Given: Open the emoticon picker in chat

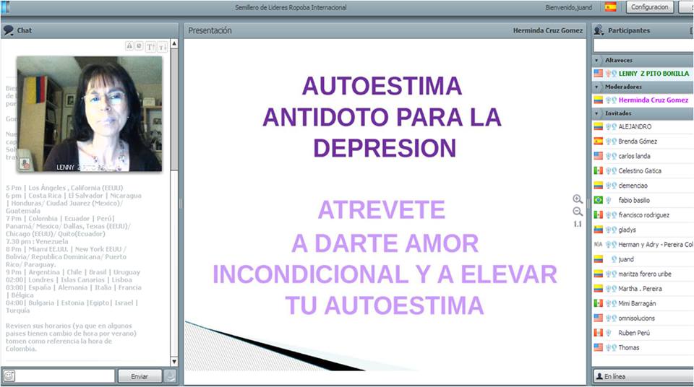Looking at the screenshot, I should click(9, 375).
